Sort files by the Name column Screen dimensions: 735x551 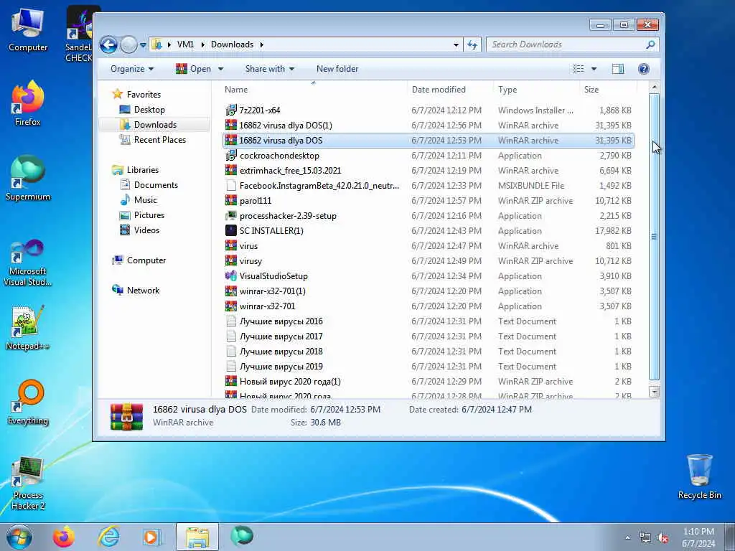point(235,90)
